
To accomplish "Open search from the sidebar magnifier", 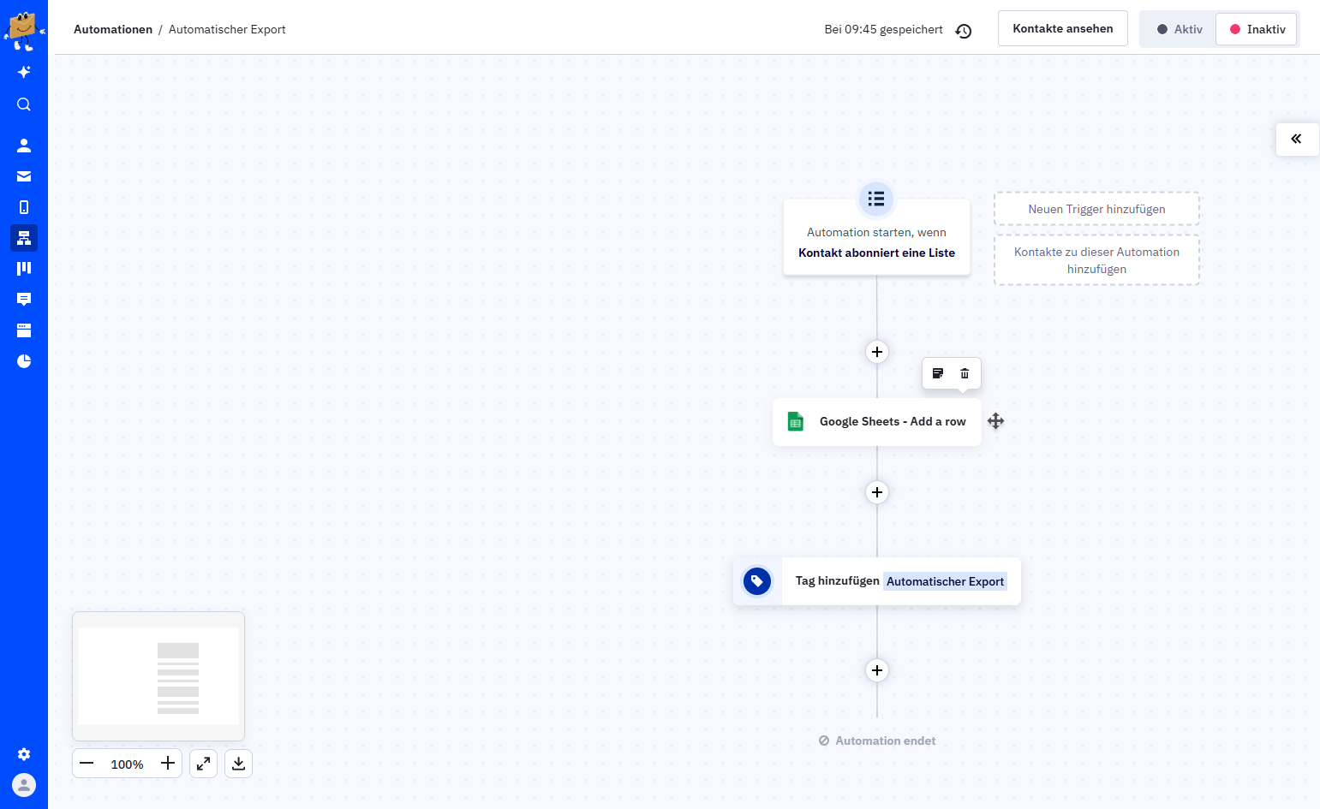I will [x=24, y=104].
